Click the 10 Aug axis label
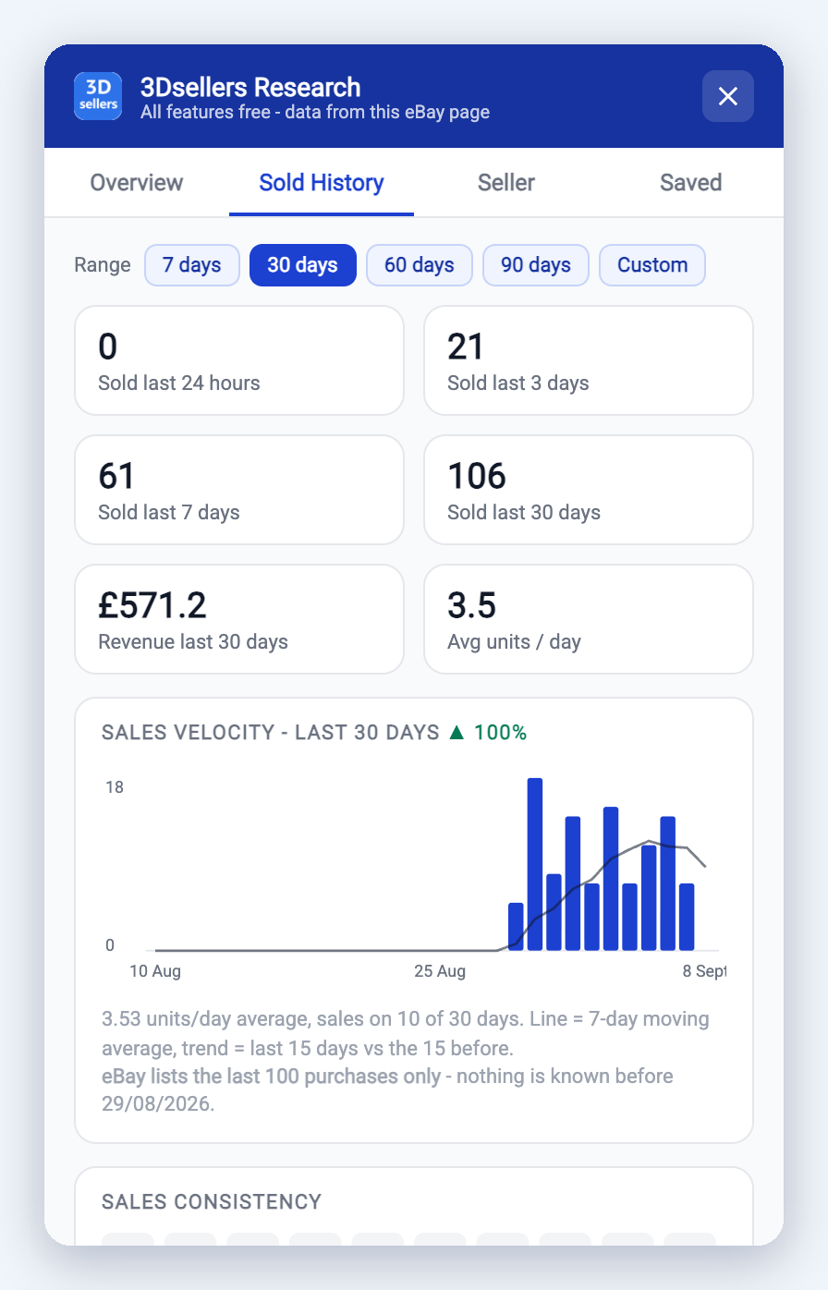The width and height of the screenshot is (828, 1290). [155, 971]
